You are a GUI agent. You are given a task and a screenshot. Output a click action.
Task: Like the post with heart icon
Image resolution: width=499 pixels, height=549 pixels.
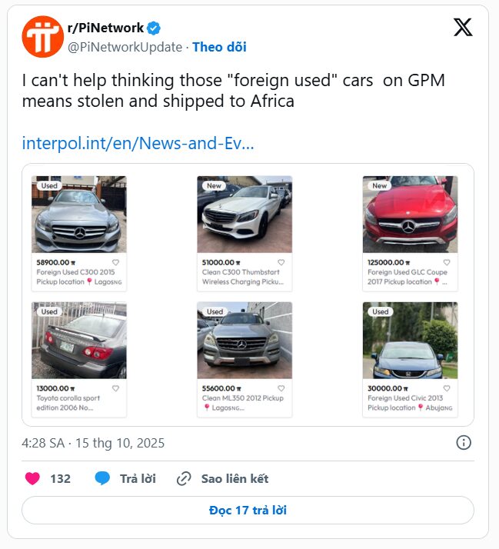click(32, 478)
